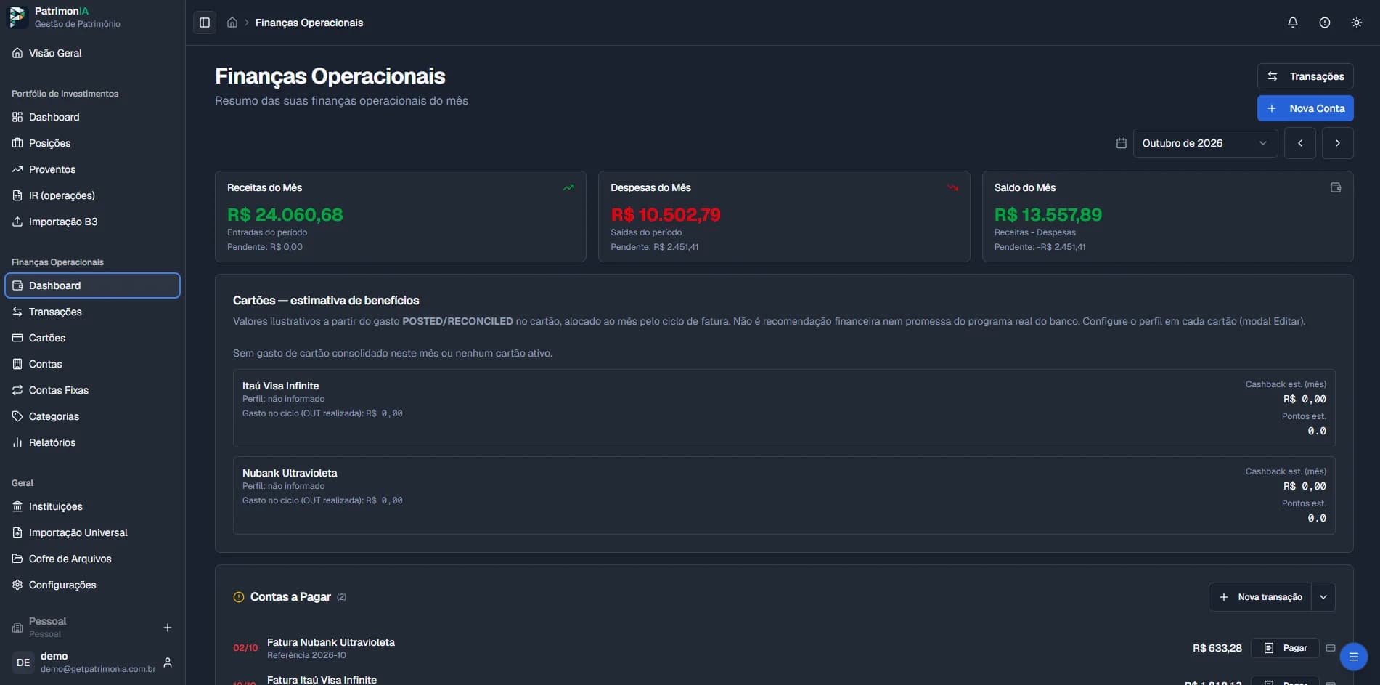Open the notifications bell
The width and height of the screenshot is (1380, 685).
click(x=1293, y=23)
